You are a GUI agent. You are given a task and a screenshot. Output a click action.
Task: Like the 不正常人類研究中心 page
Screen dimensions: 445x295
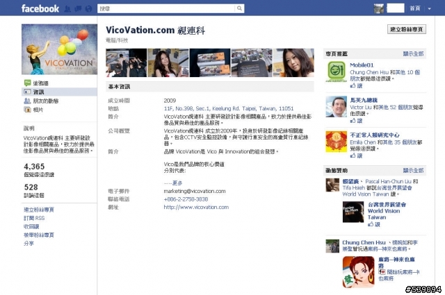pyautogui.click(x=357, y=155)
